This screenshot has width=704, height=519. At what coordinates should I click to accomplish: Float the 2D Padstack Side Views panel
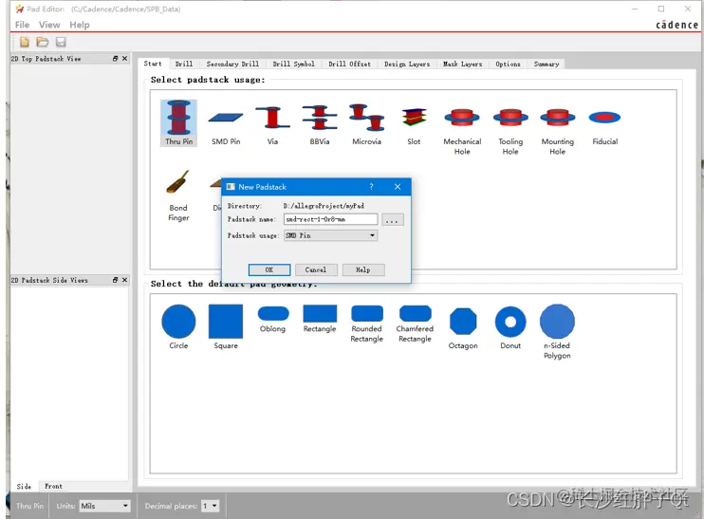[x=116, y=280]
